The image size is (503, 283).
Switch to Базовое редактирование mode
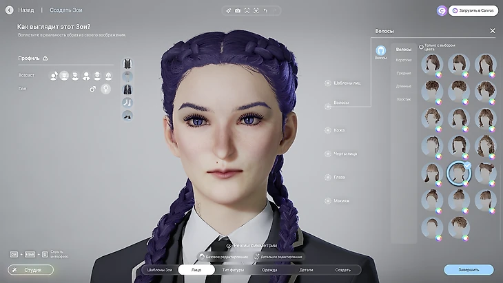click(223, 257)
